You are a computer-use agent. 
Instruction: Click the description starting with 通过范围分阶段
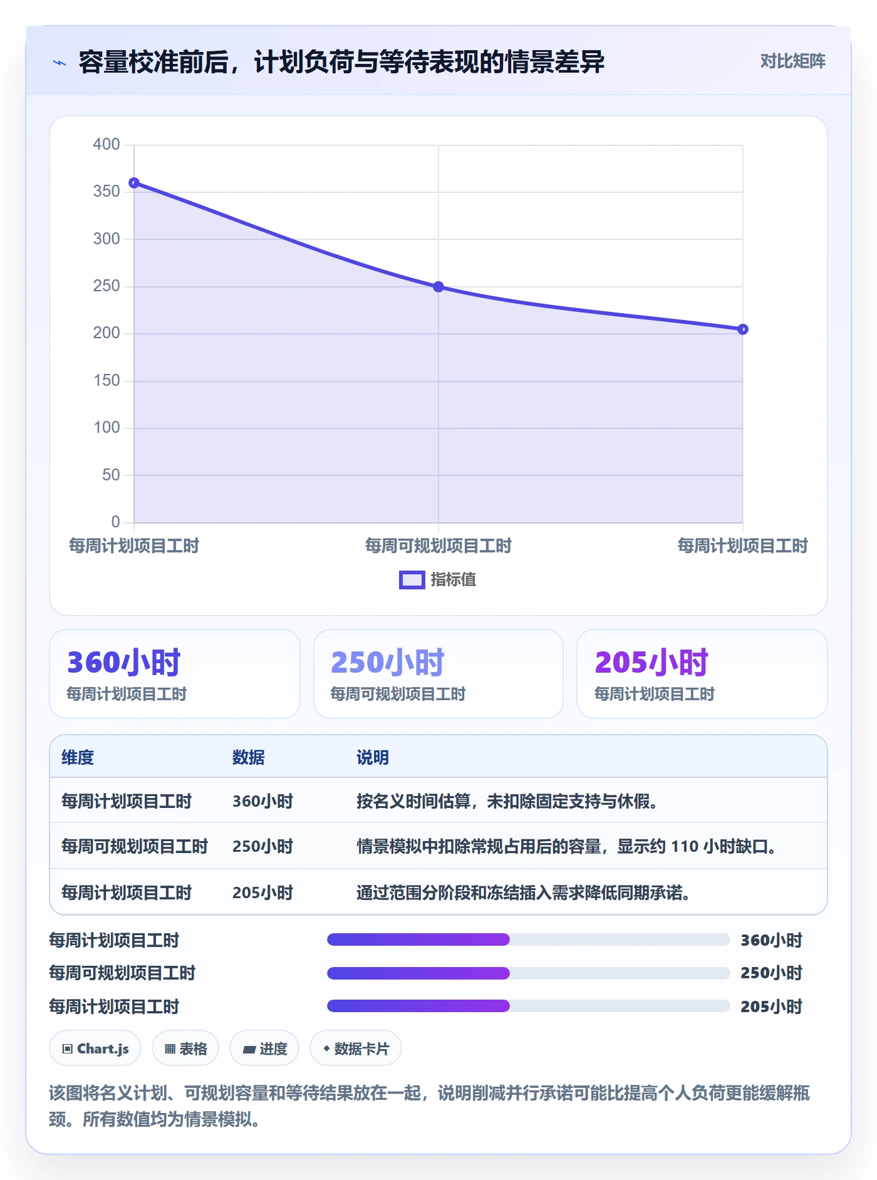(524, 893)
